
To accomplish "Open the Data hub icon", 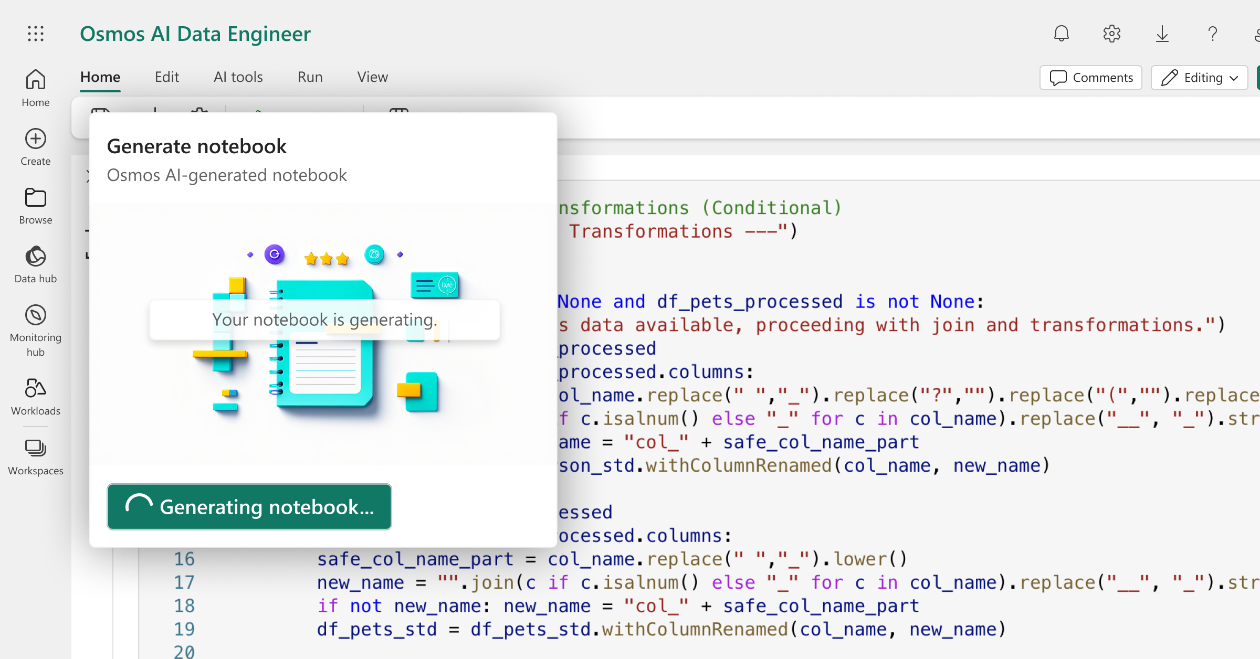I will 36,257.
